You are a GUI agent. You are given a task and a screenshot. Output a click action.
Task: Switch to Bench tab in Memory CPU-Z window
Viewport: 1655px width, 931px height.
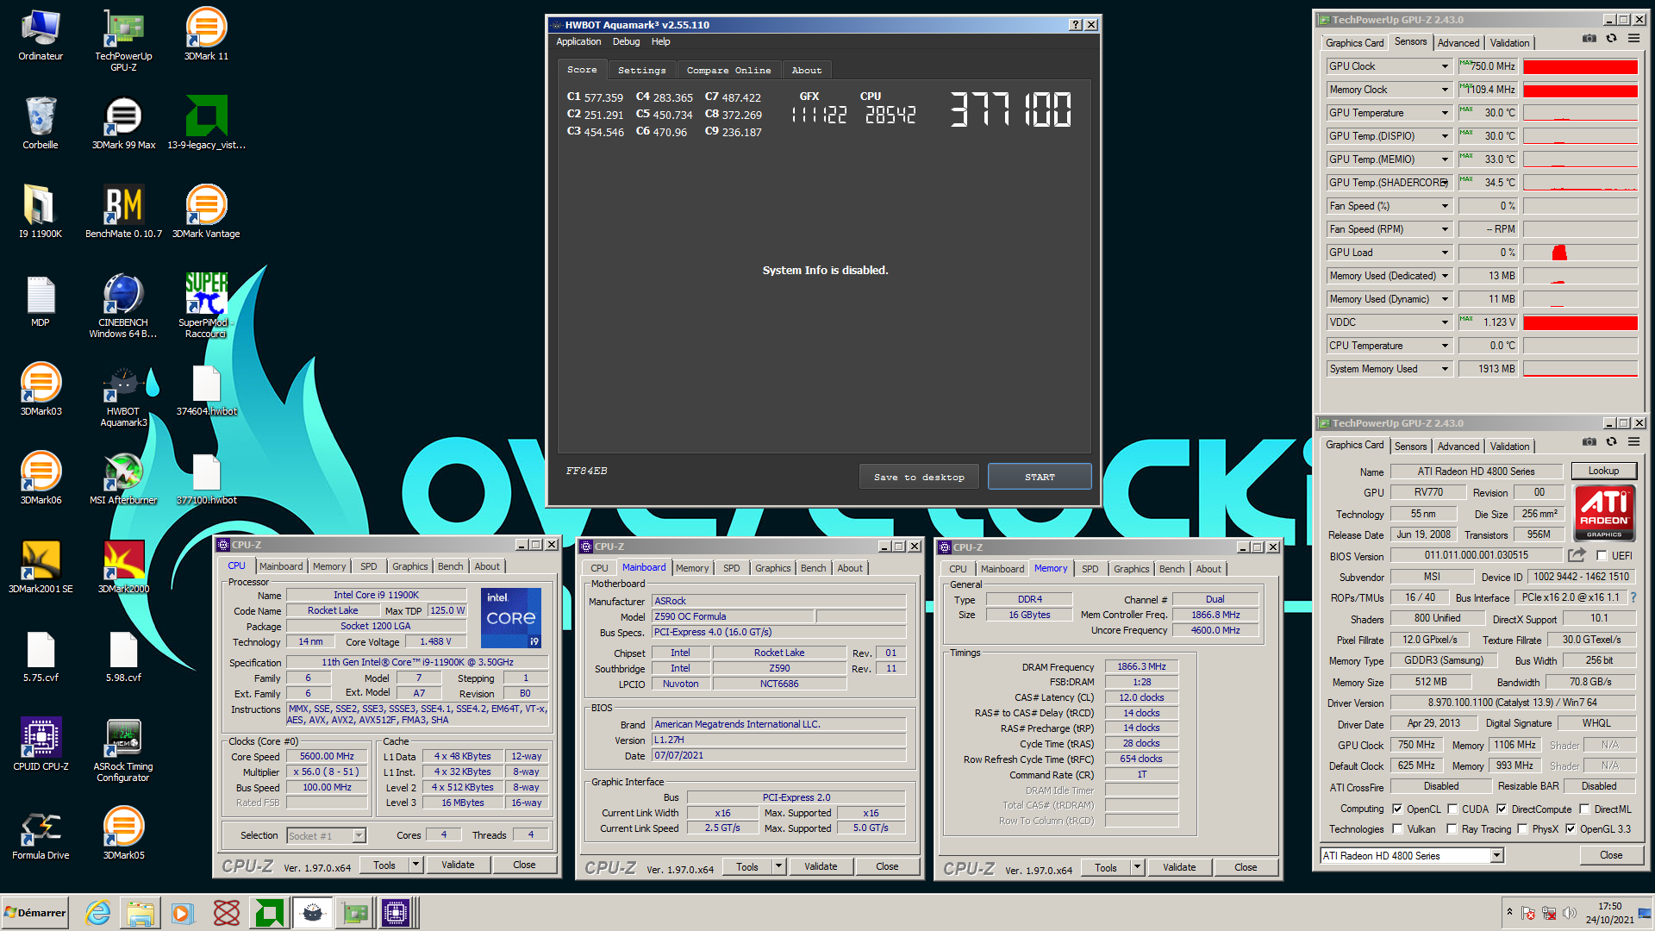point(1171,569)
